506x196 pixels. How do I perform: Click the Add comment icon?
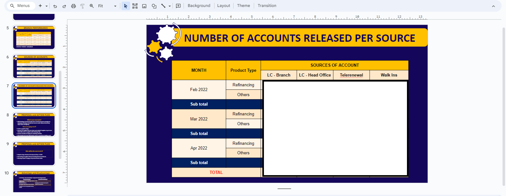[x=178, y=6]
